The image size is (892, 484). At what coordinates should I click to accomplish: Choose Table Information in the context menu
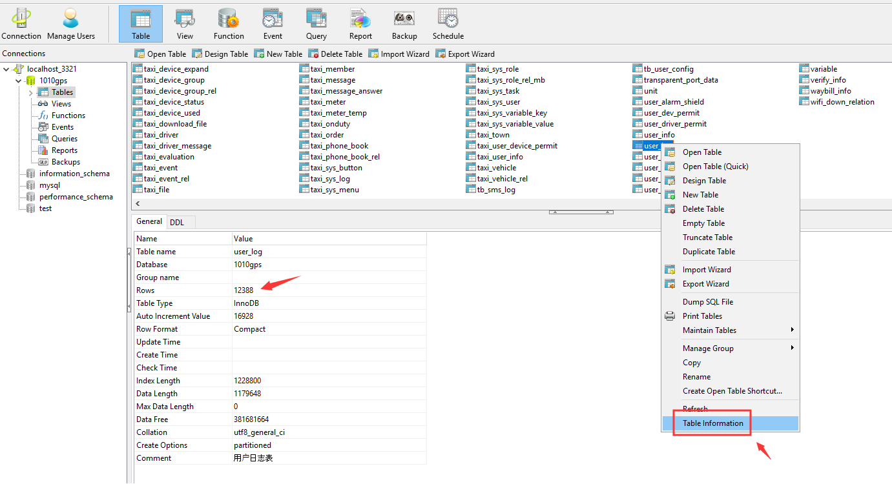[731, 423]
